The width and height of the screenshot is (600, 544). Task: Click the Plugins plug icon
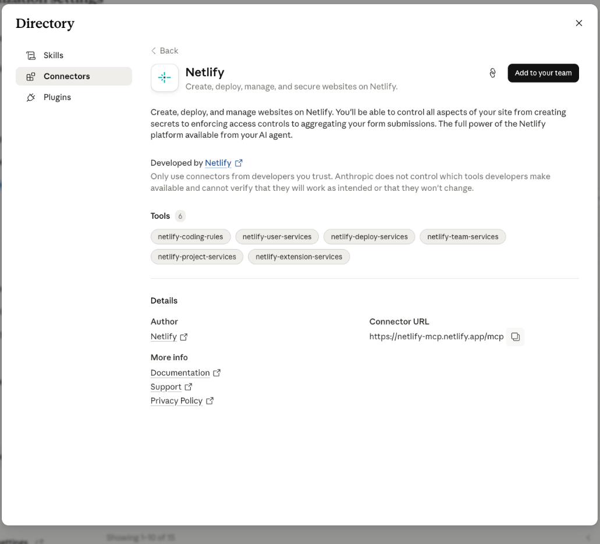coord(31,98)
